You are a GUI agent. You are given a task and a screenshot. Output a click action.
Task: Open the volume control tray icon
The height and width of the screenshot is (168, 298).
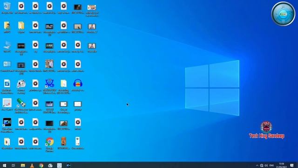coord(266,165)
